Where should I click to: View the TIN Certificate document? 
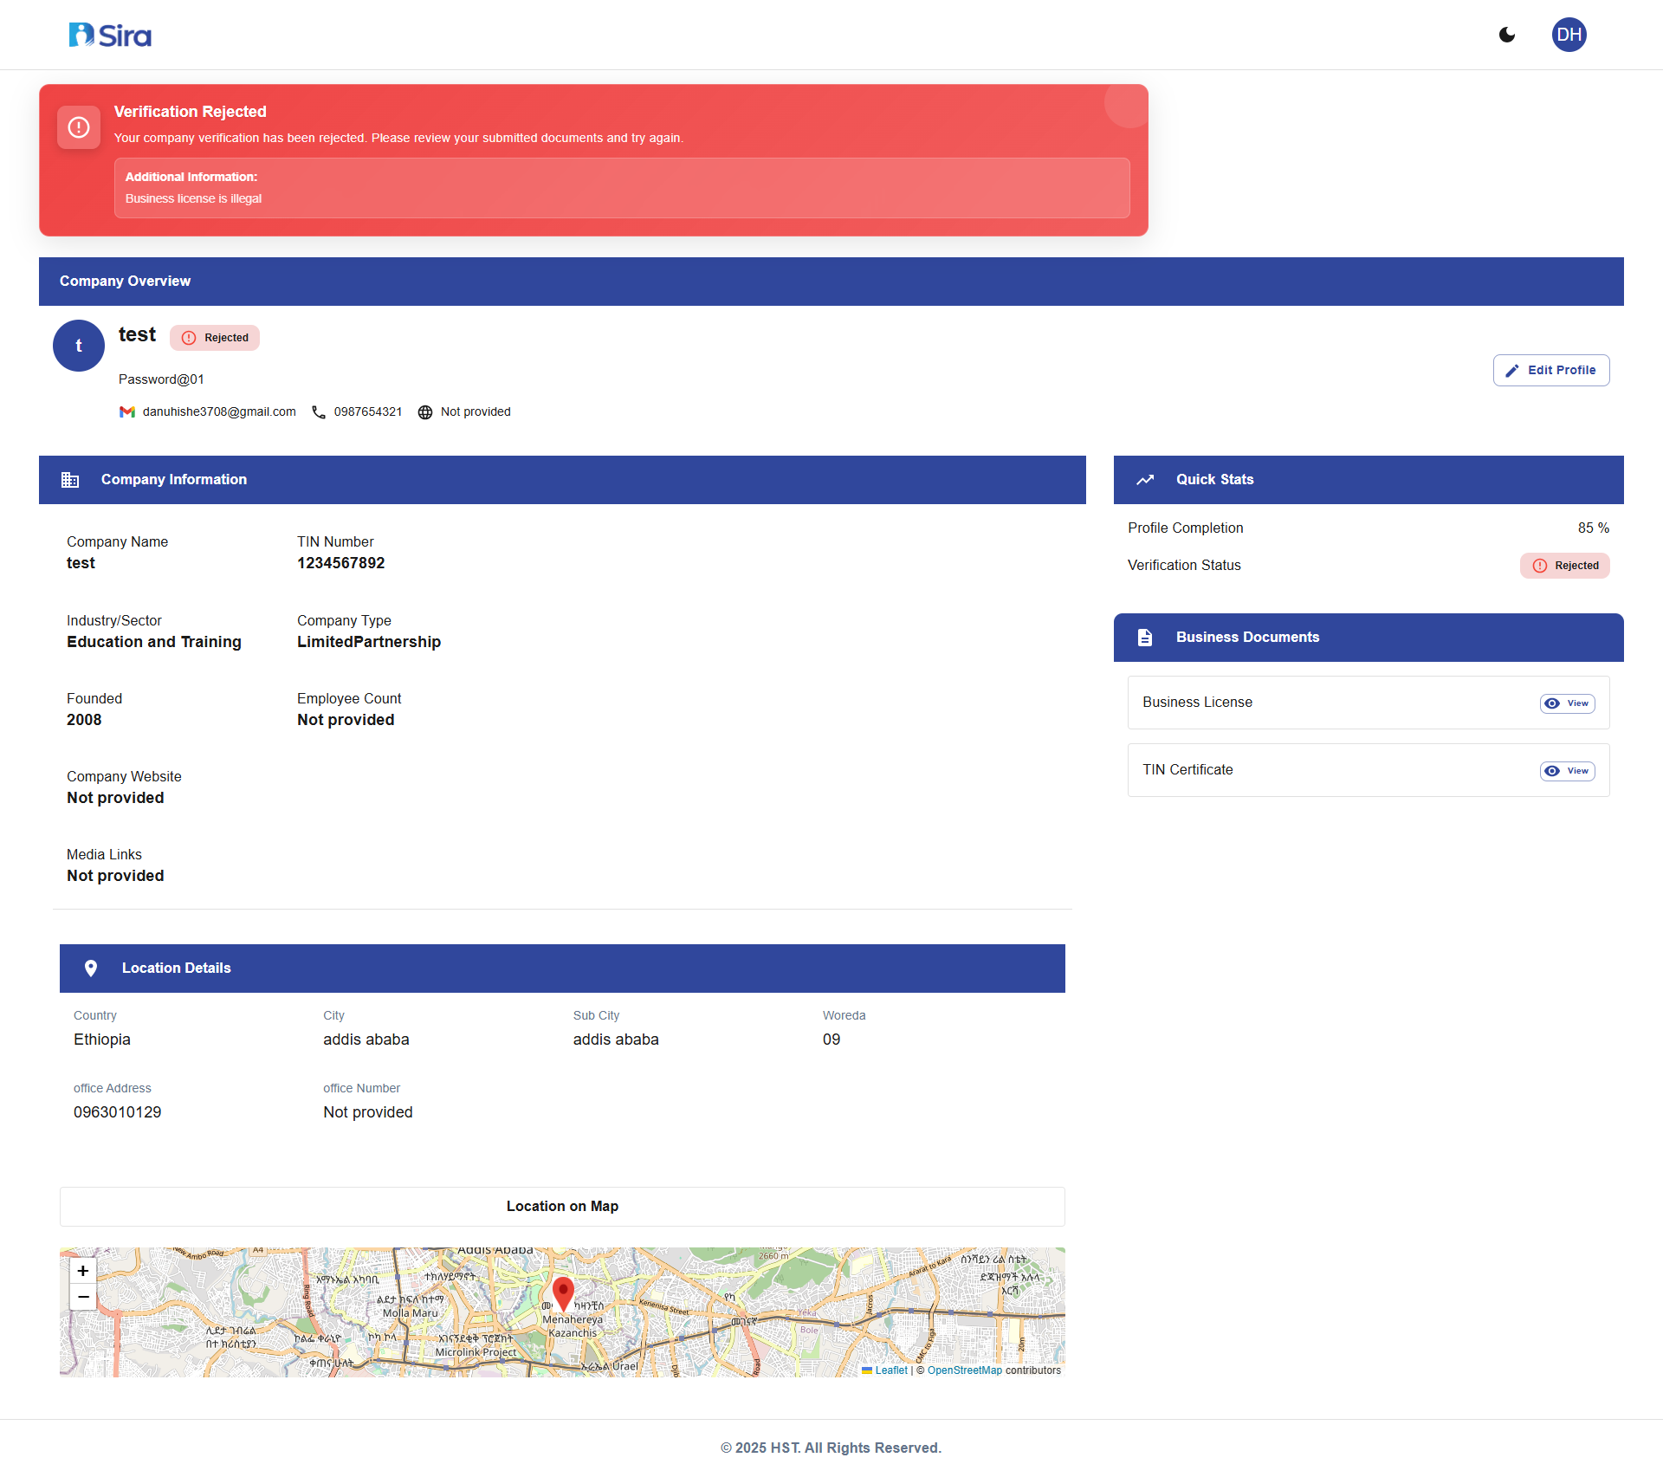pos(1566,770)
